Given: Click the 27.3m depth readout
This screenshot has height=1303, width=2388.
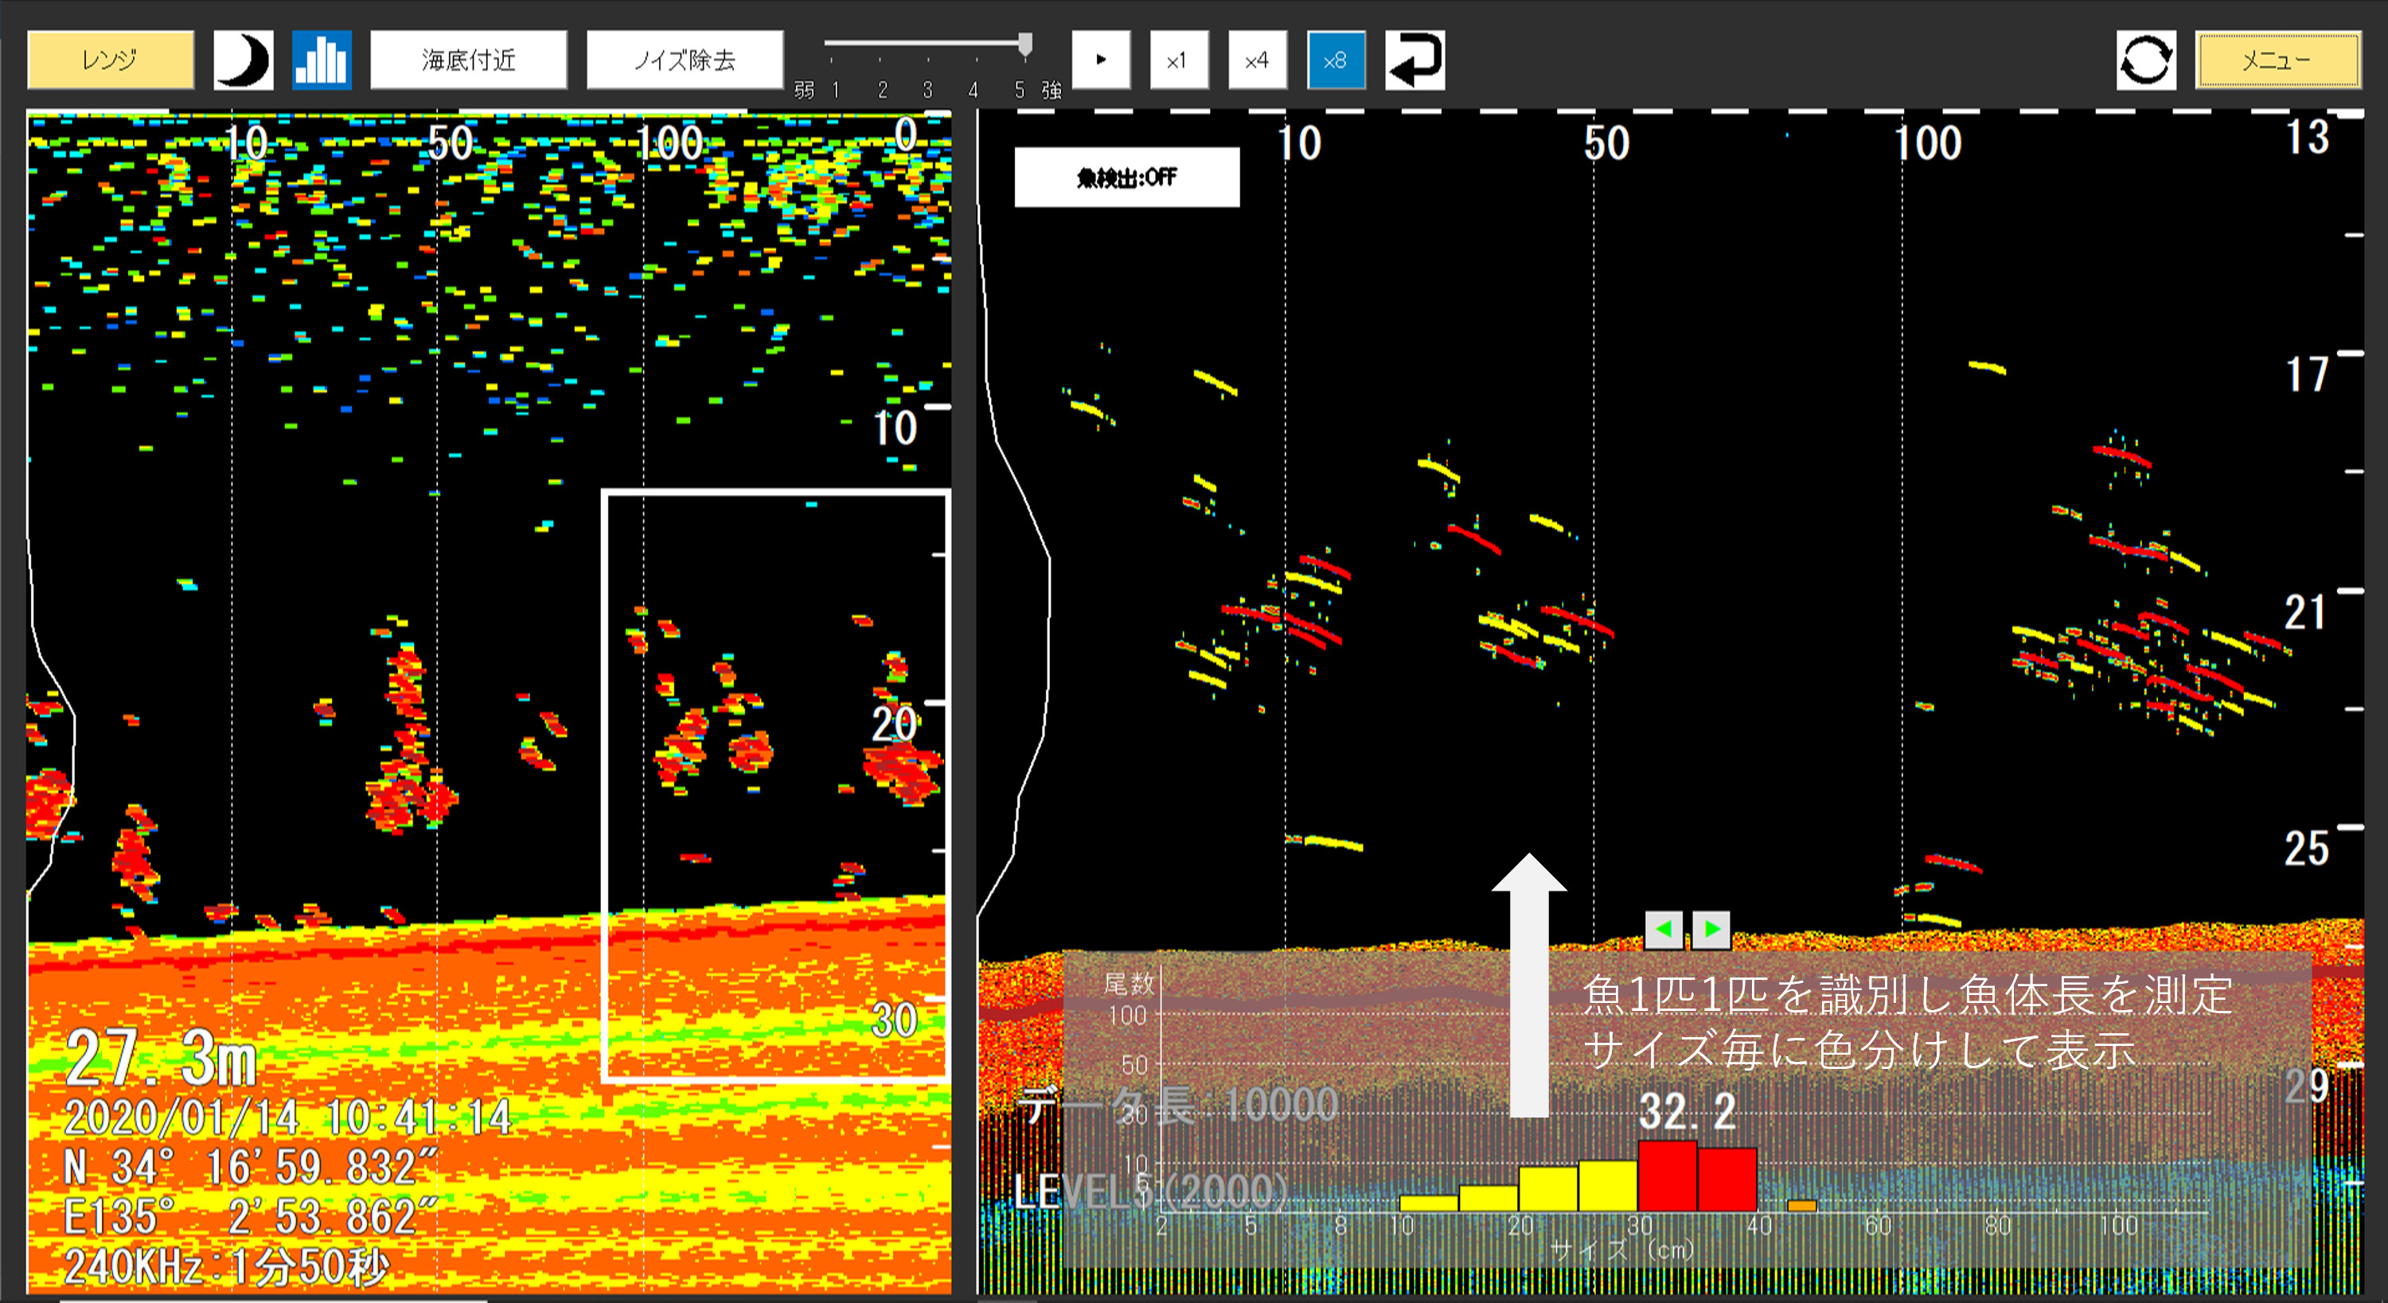Looking at the screenshot, I should 162,1057.
